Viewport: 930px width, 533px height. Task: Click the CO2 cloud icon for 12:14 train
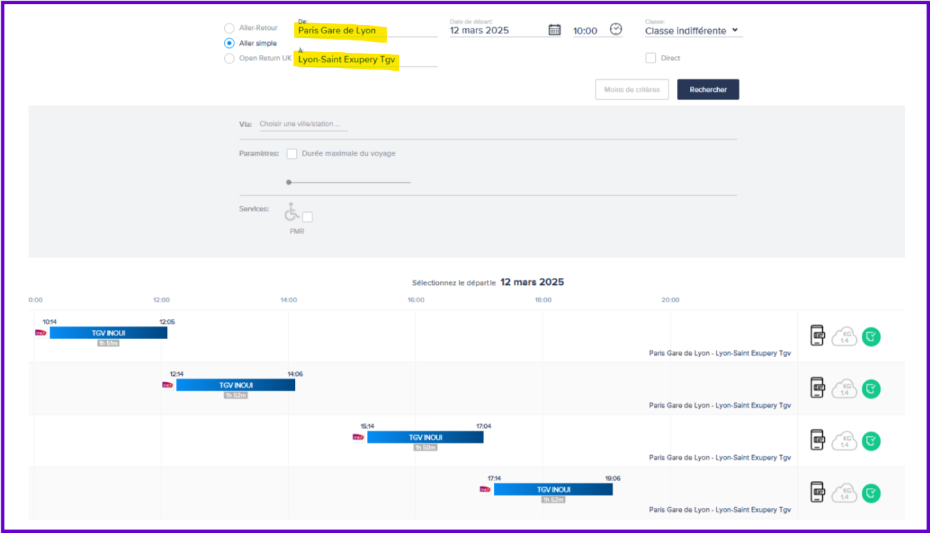844,388
